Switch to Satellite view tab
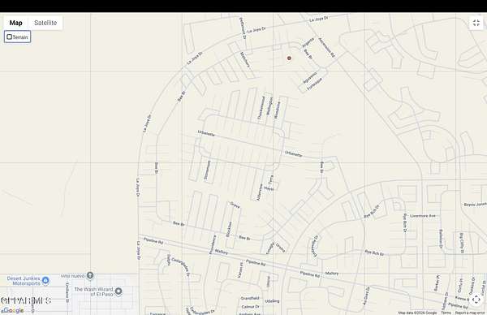 [x=45, y=23]
